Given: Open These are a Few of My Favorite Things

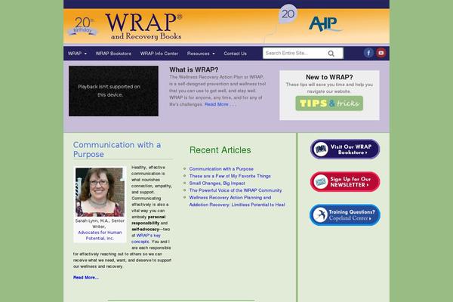Looking at the screenshot, I should [230, 176].
